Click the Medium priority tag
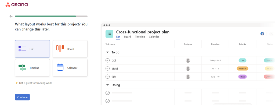 pyautogui.click(x=243, y=68)
